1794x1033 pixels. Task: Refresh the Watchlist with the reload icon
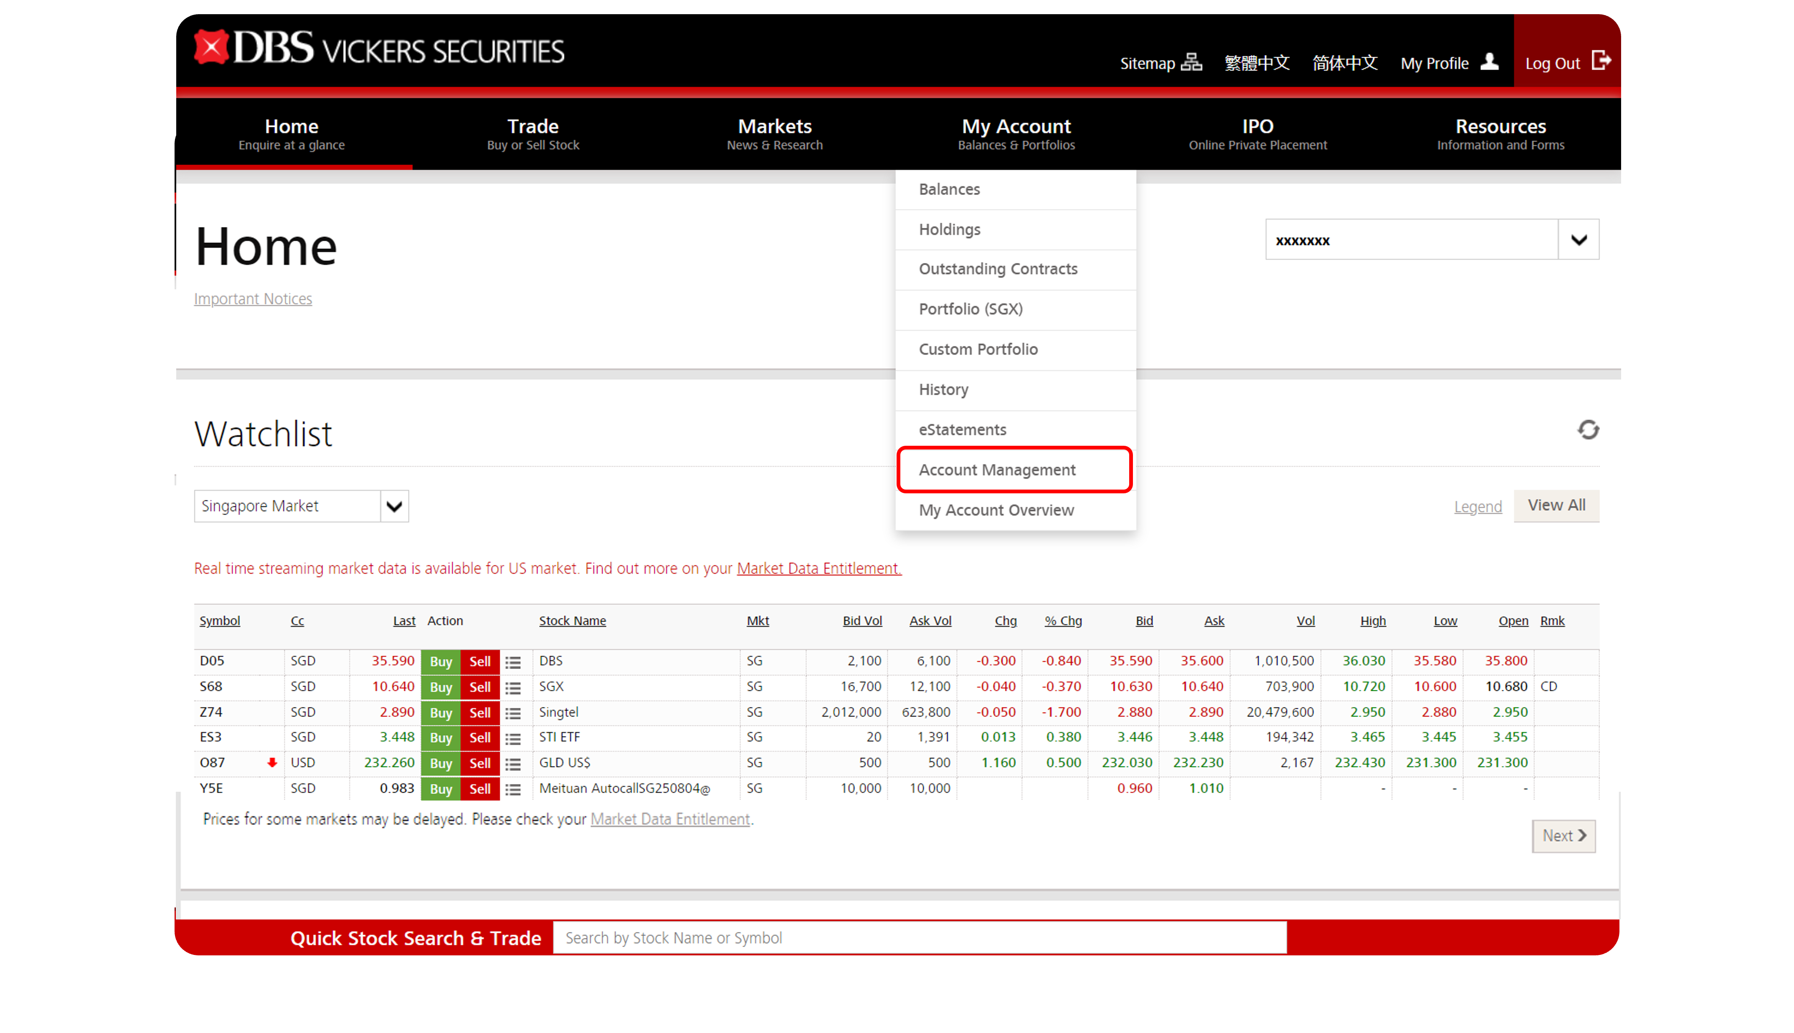pyautogui.click(x=1588, y=430)
